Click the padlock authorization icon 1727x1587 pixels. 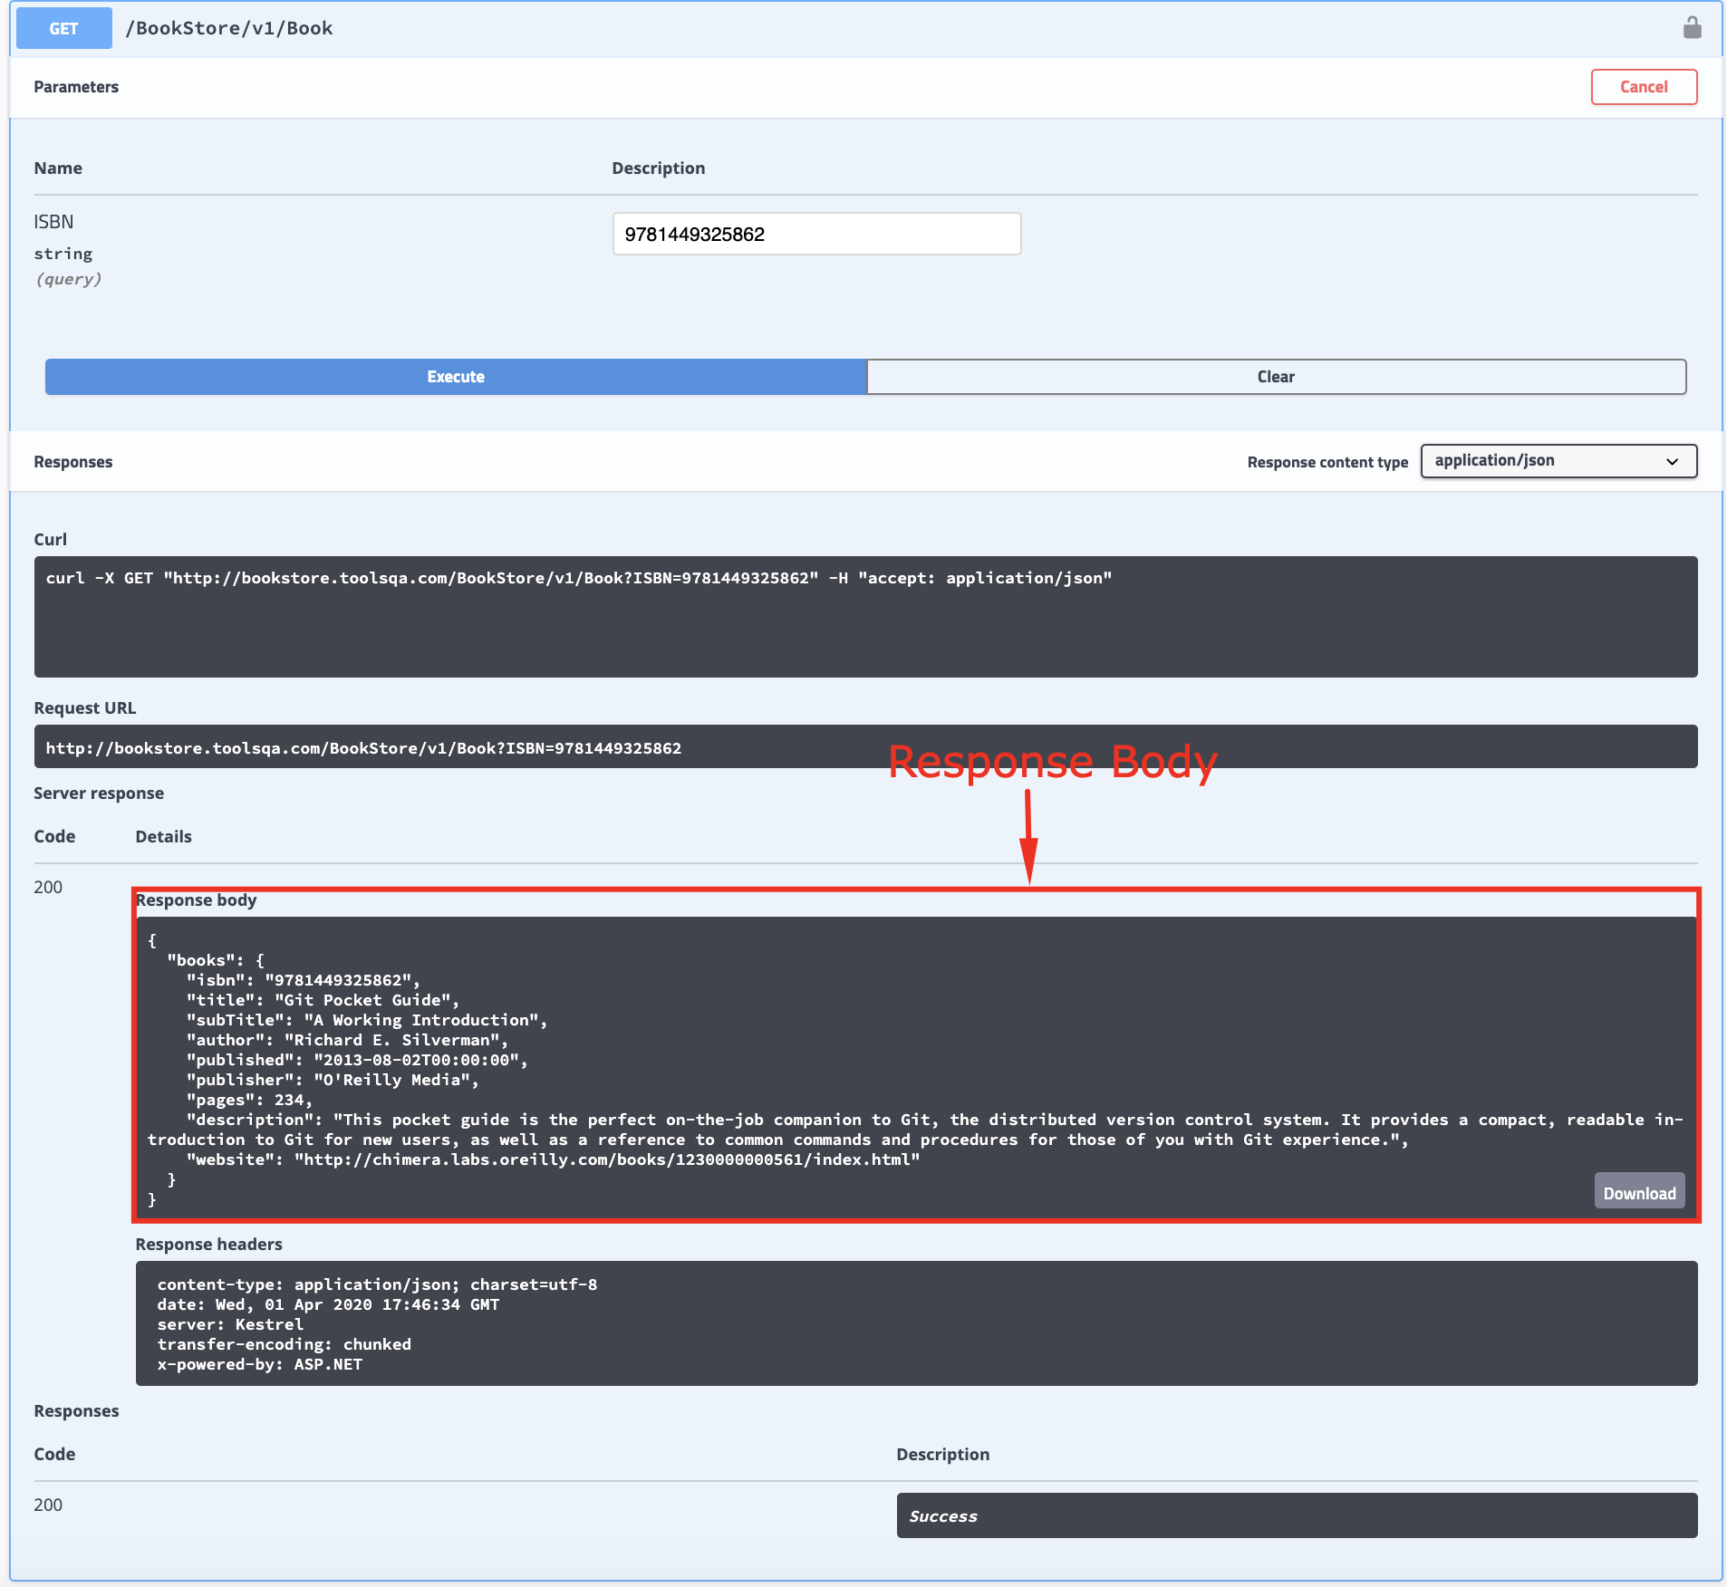[1693, 27]
